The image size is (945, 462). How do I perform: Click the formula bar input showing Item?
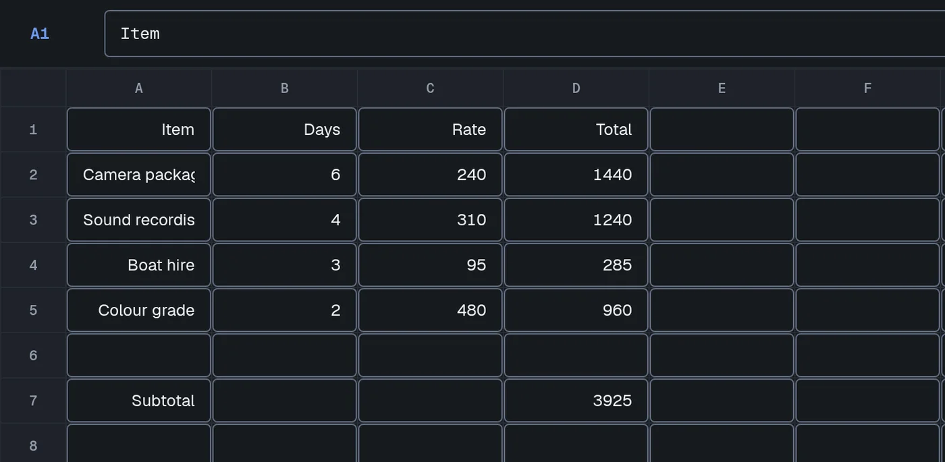[x=524, y=34]
